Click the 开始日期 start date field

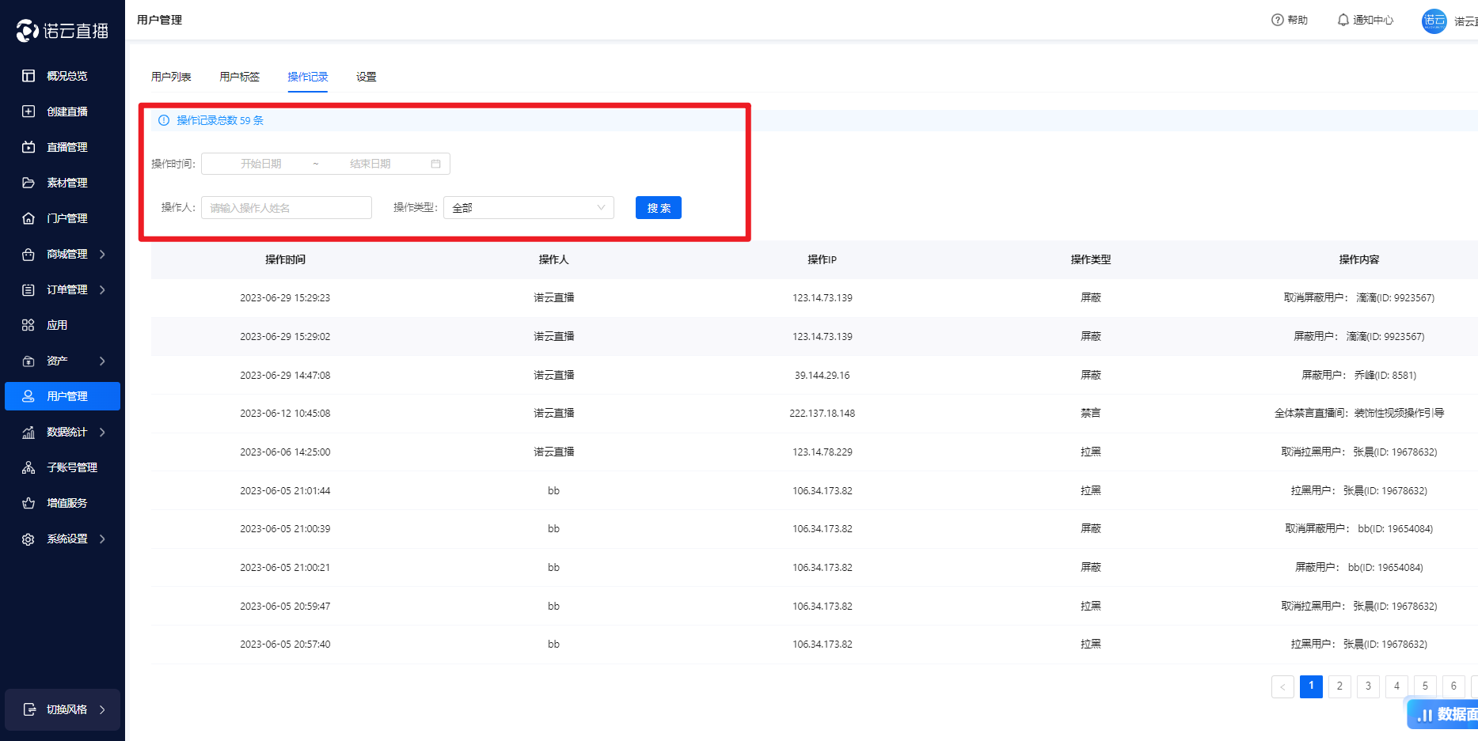pos(261,164)
